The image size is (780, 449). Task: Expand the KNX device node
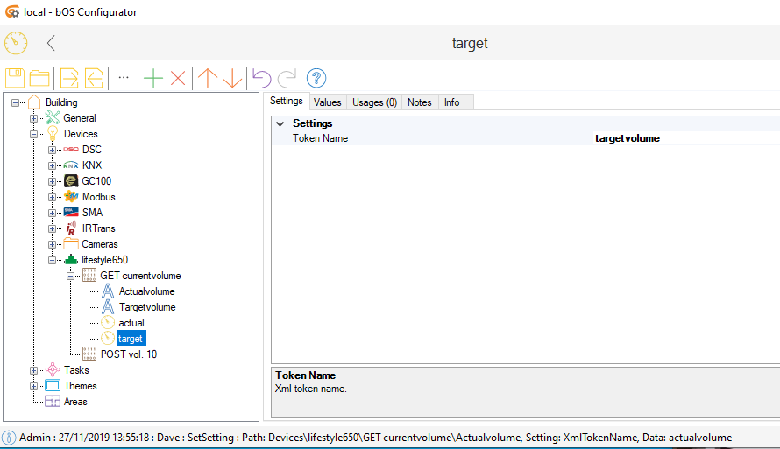click(53, 165)
